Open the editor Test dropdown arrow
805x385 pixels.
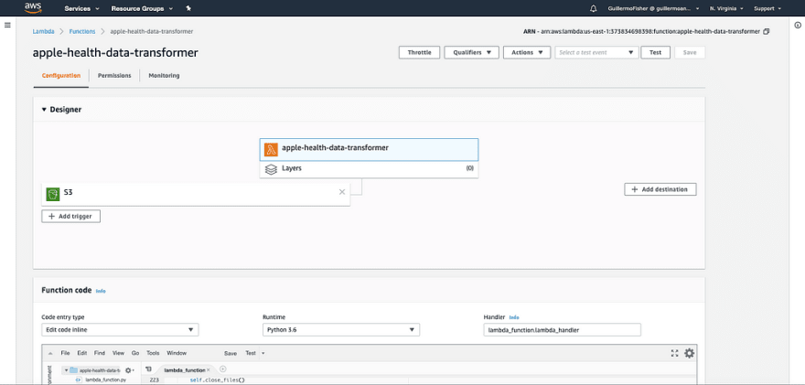263,353
